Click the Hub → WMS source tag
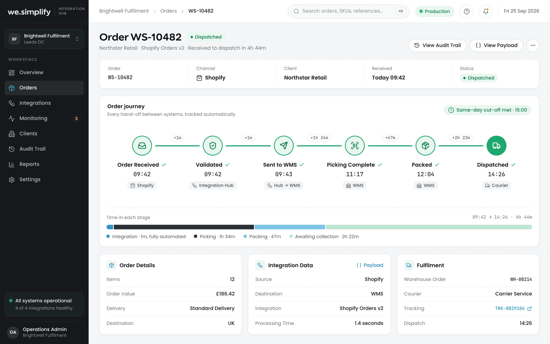The height and width of the screenshot is (344, 550). [284, 185]
